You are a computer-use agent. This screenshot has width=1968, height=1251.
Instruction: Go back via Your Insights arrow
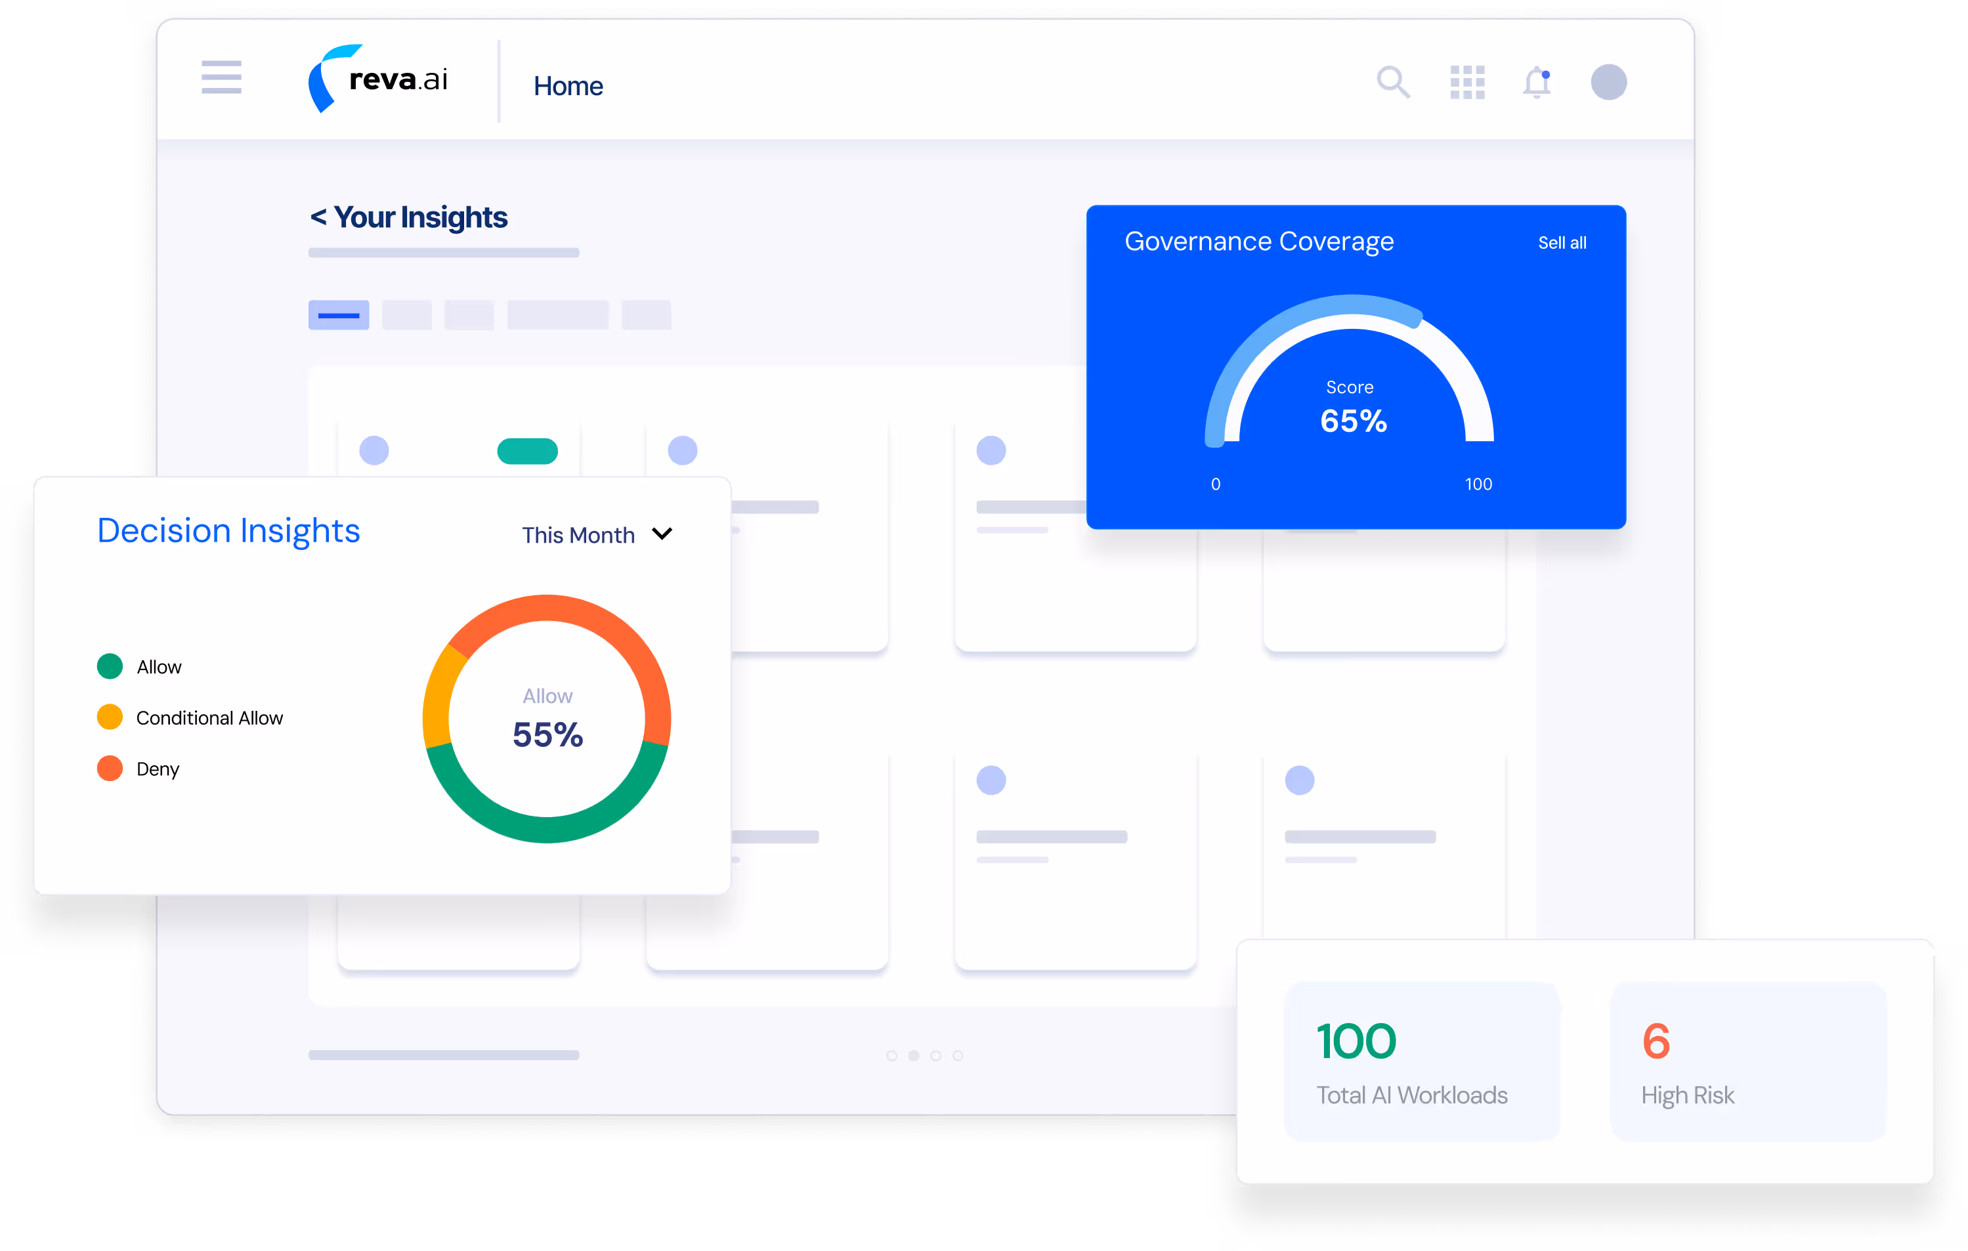[318, 217]
